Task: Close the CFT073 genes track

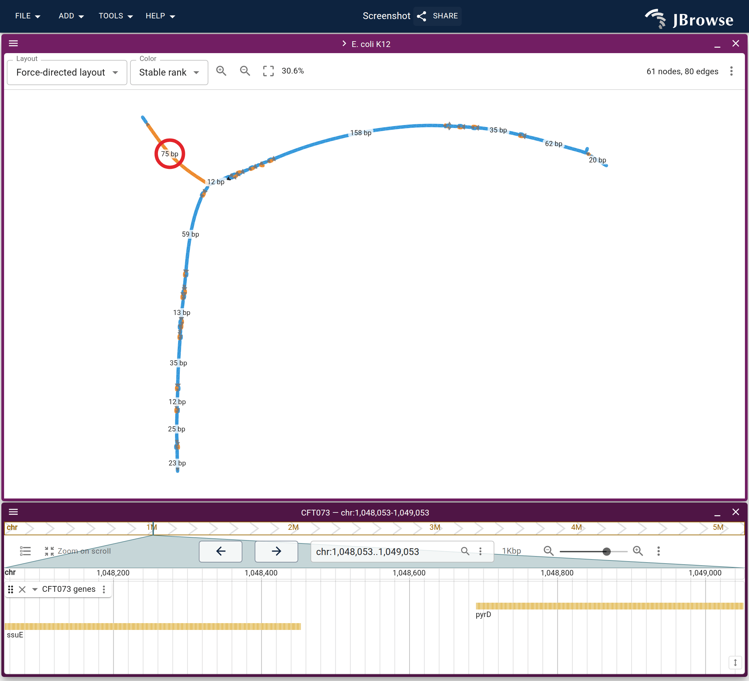Action: 22,589
